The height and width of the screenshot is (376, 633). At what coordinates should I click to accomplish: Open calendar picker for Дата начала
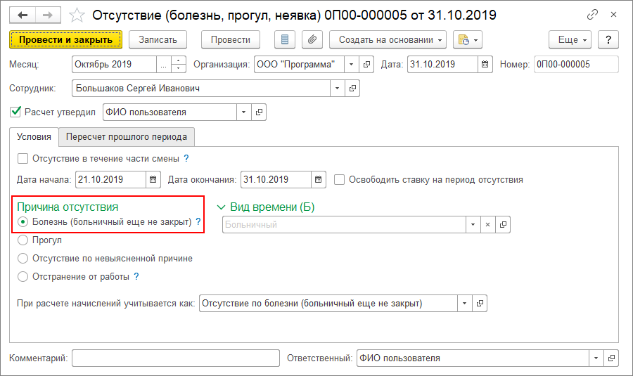click(153, 180)
